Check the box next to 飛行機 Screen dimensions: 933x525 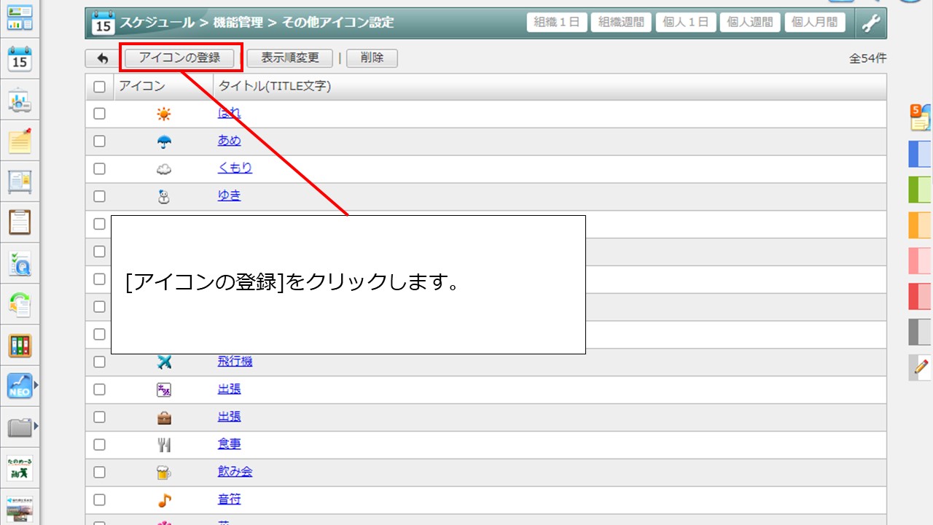click(x=100, y=362)
